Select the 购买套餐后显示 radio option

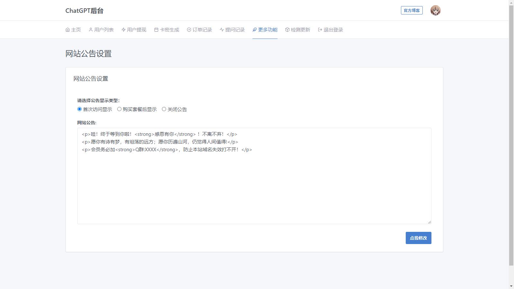pyautogui.click(x=119, y=109)
